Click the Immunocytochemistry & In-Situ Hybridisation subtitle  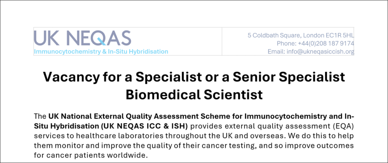101,51
